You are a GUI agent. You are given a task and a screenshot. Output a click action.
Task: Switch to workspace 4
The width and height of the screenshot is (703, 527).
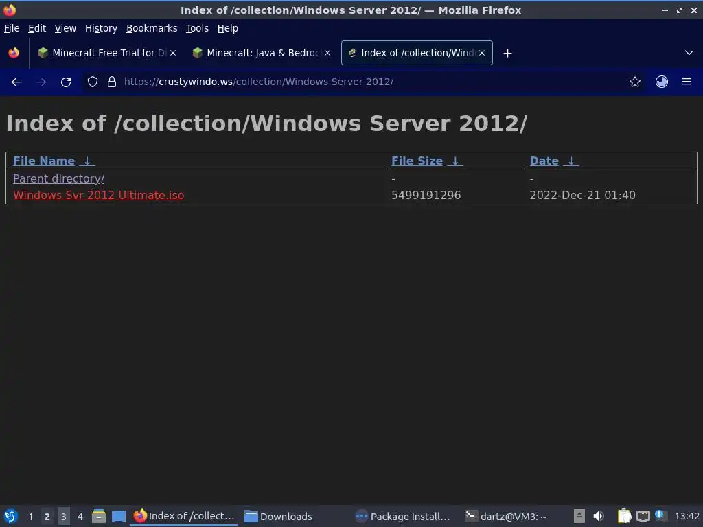(x=80, y=517)
